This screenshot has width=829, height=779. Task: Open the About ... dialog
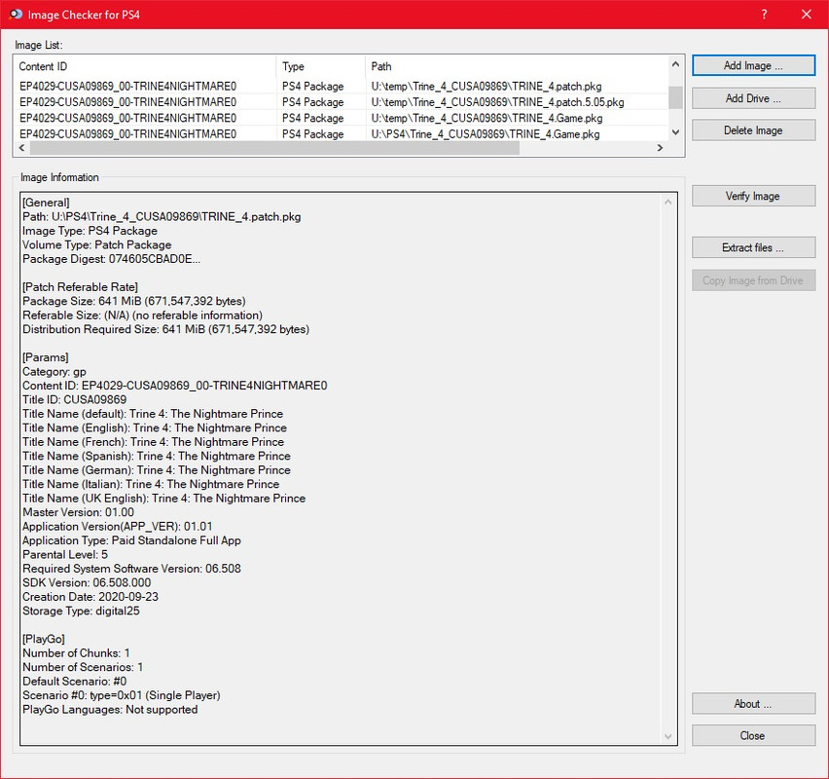click(753, 704)
